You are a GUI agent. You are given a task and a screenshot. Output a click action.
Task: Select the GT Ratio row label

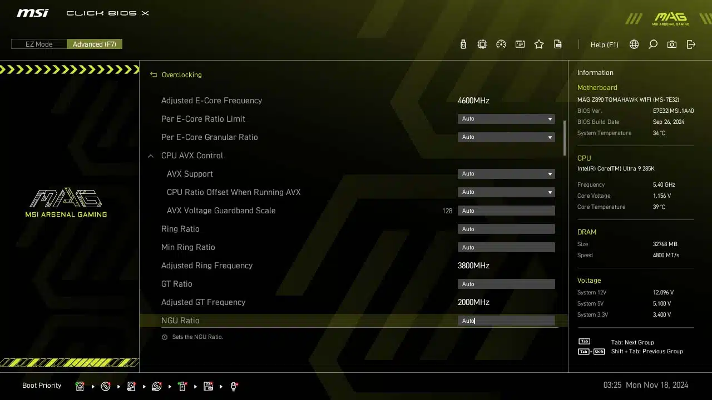(x=177, y=284)
